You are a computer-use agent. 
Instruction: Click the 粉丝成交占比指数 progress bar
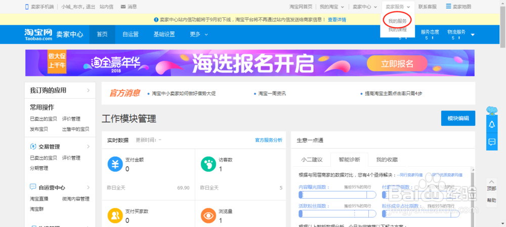point(421,214)
